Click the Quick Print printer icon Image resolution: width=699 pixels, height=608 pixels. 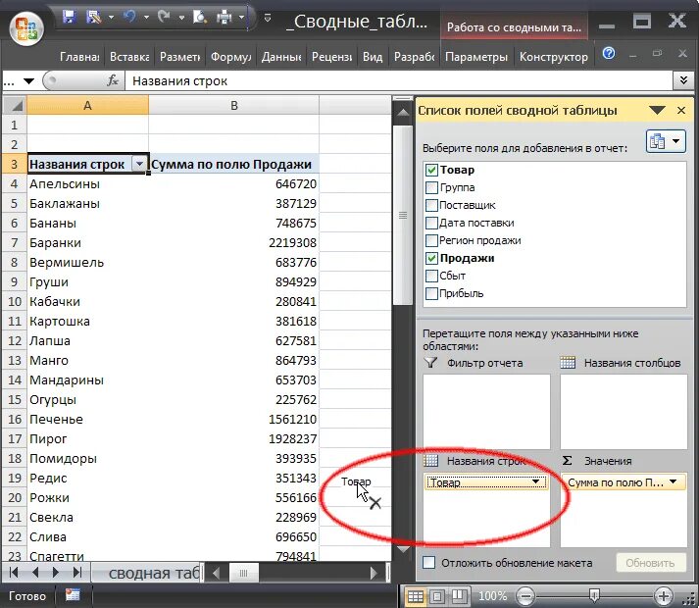(225, 18)
